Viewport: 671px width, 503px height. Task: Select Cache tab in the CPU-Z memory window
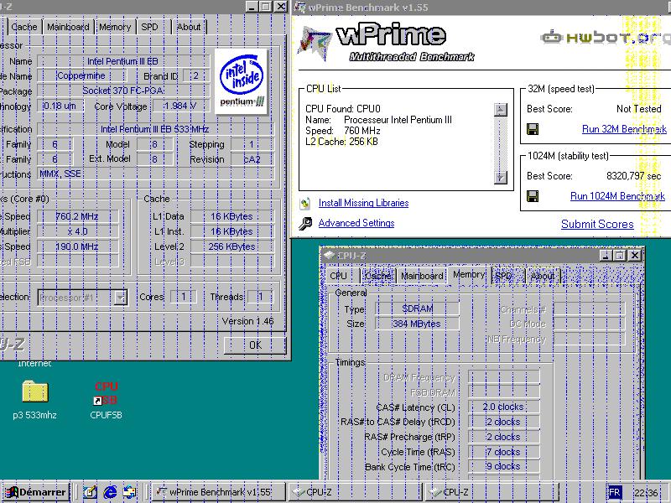[x=378, y=276]
